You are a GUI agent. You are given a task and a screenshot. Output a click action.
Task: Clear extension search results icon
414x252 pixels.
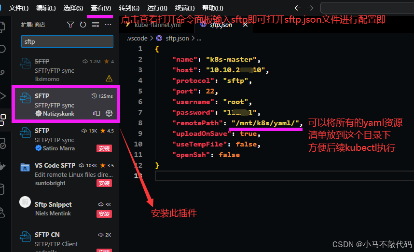pos(96,25)
